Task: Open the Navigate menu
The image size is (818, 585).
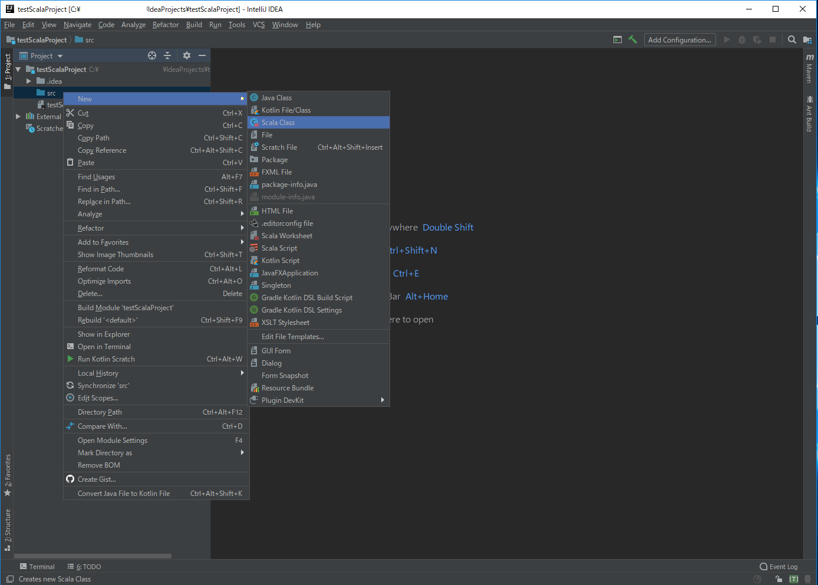Action: point(77,25)
